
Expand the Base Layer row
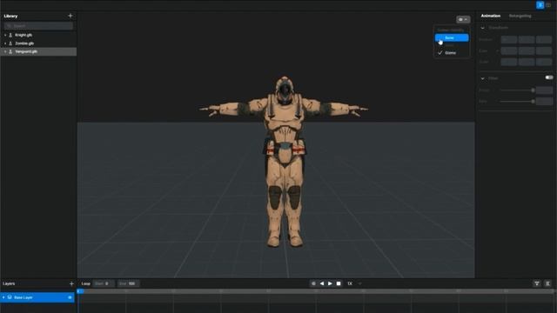point(3,297)
